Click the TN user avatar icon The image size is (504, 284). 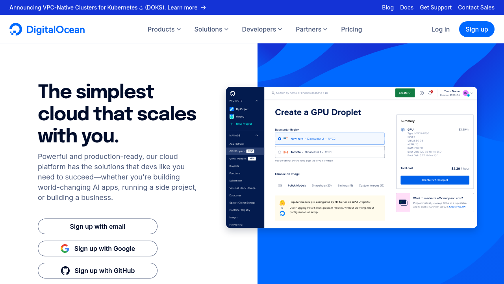click(x=466, y=93)
